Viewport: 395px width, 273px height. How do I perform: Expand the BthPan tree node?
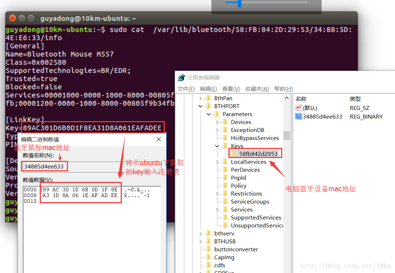tap(201, 98)
